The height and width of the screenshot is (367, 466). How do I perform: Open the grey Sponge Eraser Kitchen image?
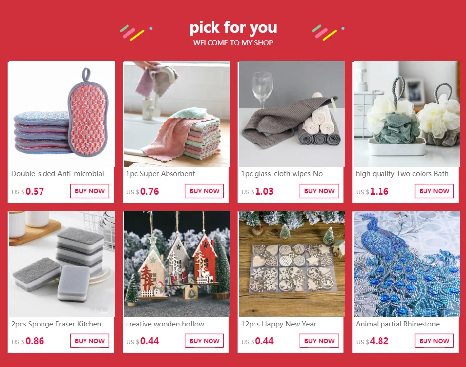pyautogui.click(x=62, y=264)
